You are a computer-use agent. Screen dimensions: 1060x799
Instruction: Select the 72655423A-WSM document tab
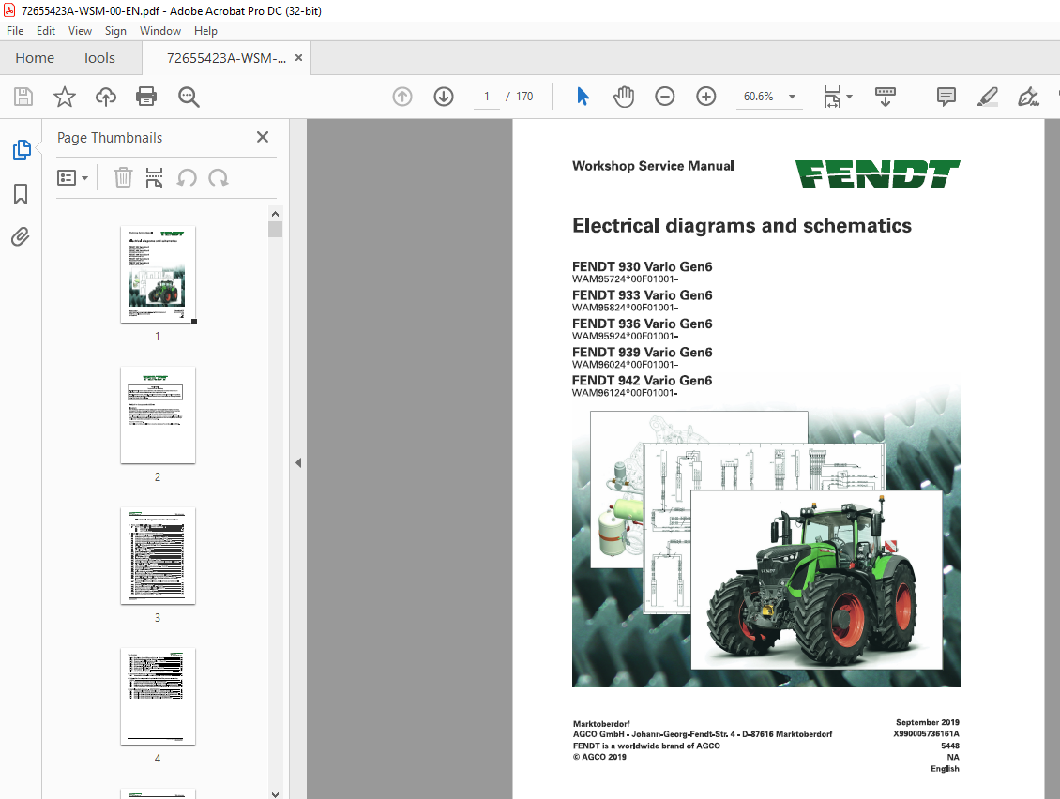click(x=226, y=58)
